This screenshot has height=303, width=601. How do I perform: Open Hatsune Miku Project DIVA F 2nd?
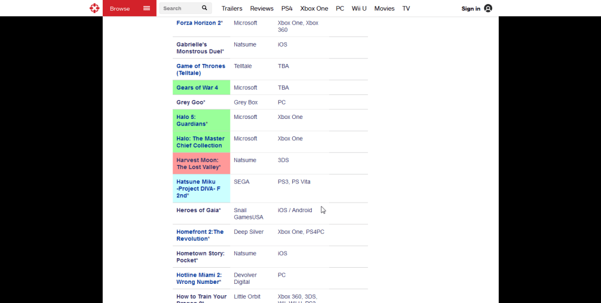coord(198,188)
